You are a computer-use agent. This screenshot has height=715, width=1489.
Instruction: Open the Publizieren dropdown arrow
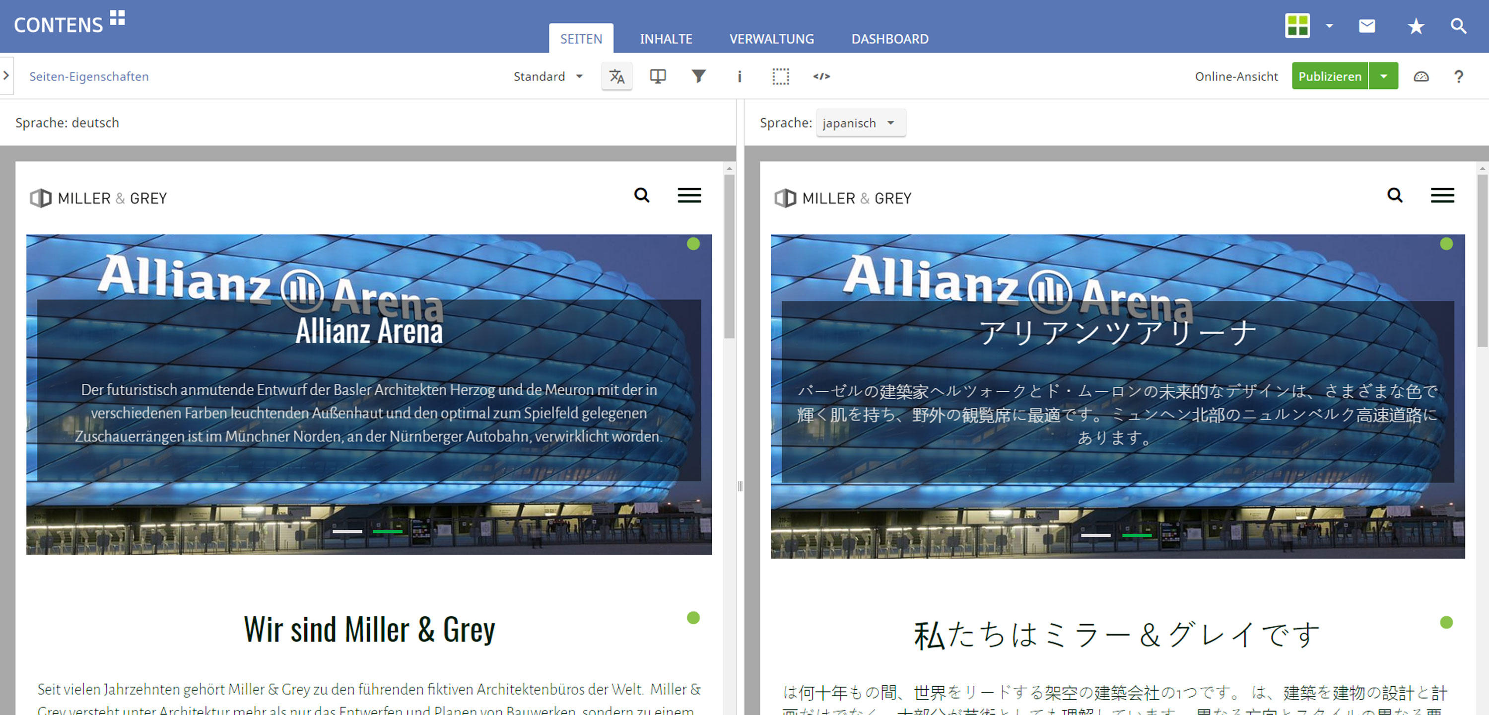pyautogui.click(x=1384, y=76)
